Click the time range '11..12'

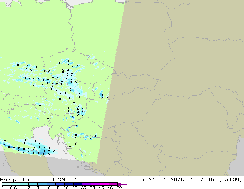[195, 180]
